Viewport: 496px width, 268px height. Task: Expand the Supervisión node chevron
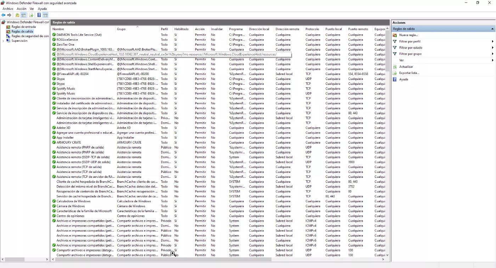tap(4, 41)
